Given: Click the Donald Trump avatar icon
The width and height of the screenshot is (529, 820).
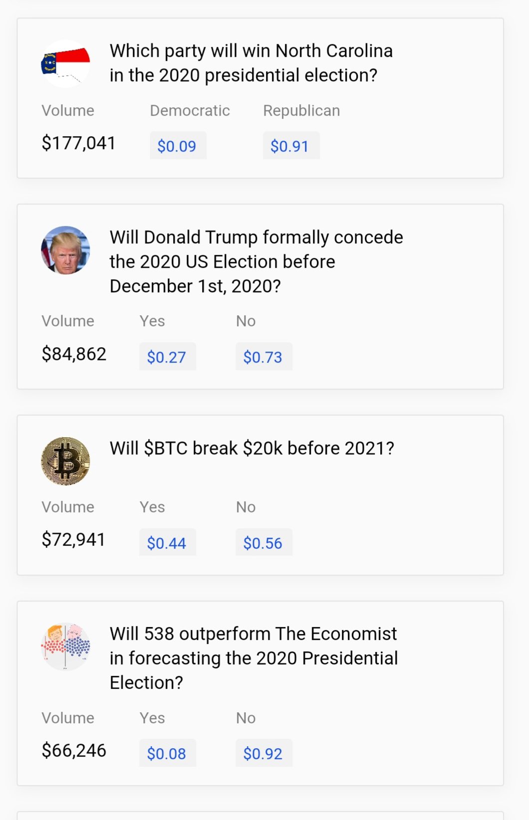Looking at the screenshot, I should tap(65, 250).
